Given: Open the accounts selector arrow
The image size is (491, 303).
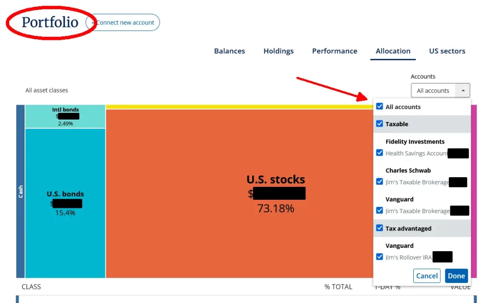Looking at the screenshot, I should point(463,90).
